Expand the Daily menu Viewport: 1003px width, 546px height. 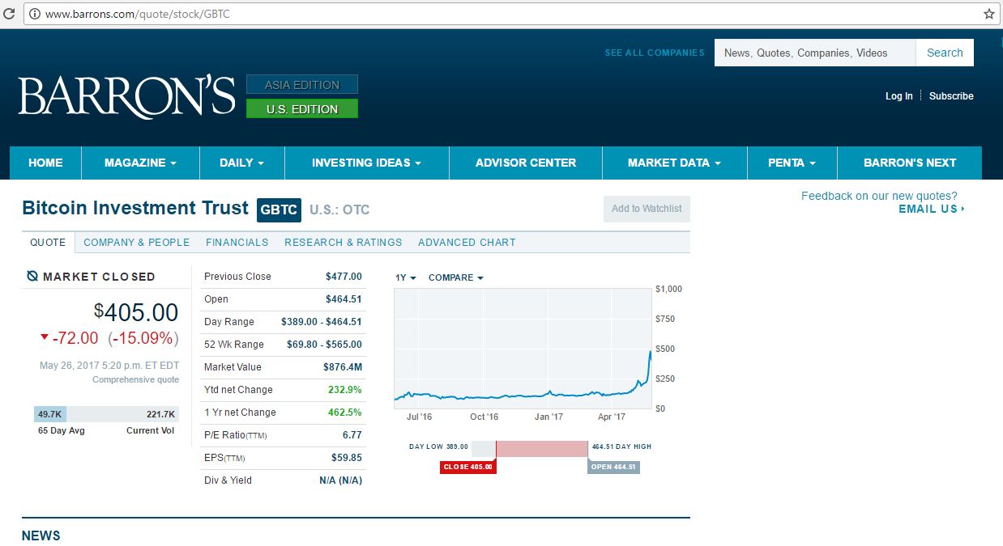click(x=242, y=163)
